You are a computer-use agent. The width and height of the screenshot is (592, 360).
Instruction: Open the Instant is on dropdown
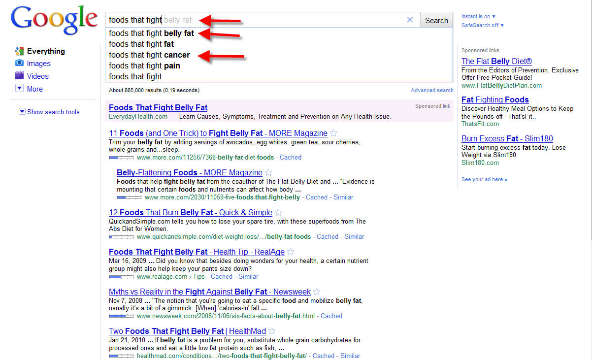coord(478,16)
